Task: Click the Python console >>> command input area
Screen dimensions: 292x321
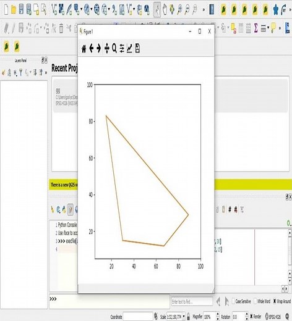Action: pos(109,301)
